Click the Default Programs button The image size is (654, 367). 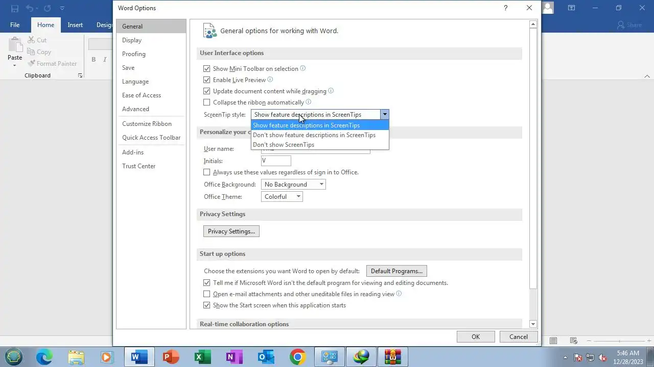tap(396, 271)
